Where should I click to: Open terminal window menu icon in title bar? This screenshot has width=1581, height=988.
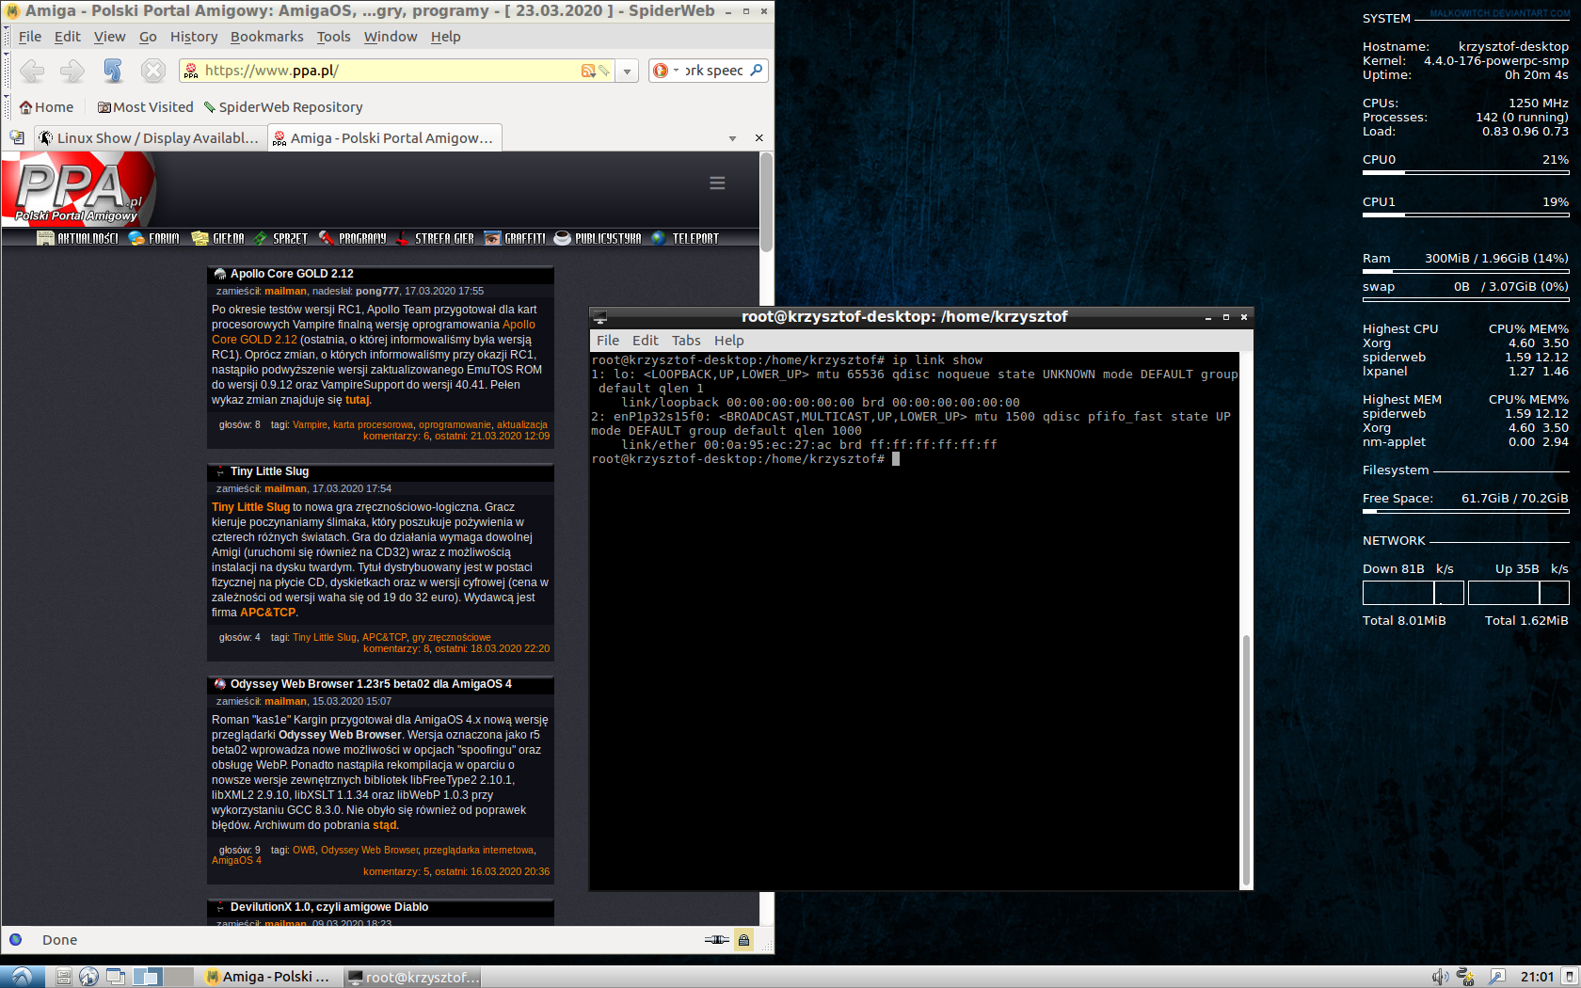599,317
